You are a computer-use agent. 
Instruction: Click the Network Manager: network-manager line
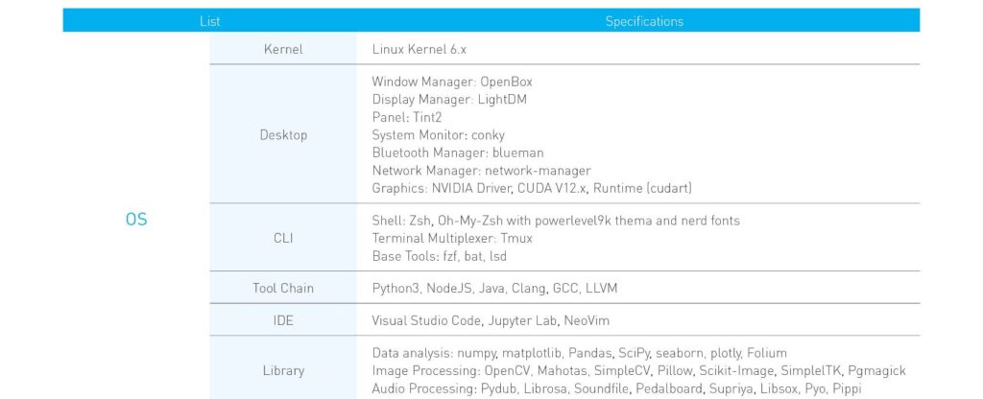point(482,171)
